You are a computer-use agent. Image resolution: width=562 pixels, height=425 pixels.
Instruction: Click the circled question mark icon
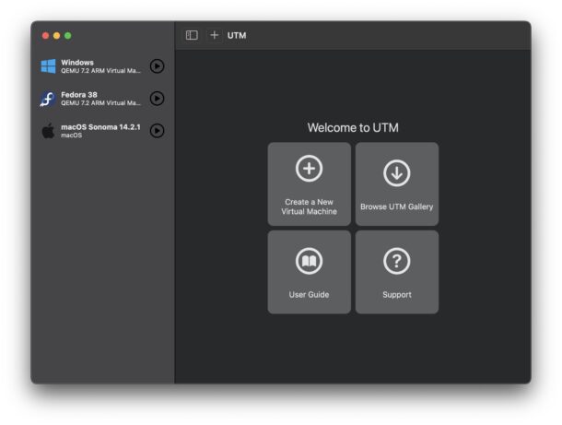point(397,261)
